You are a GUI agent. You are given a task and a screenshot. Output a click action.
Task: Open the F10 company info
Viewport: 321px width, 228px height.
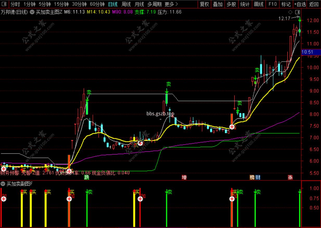272,4
